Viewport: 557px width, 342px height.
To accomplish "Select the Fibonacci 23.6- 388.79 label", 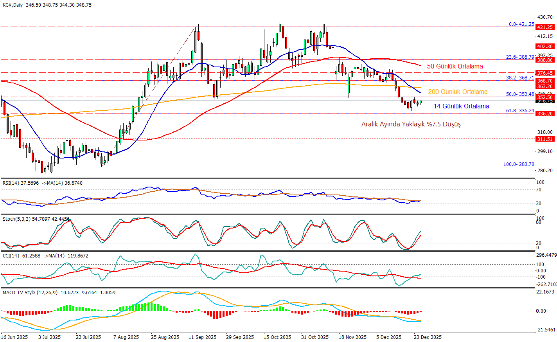I will (520, 57).
